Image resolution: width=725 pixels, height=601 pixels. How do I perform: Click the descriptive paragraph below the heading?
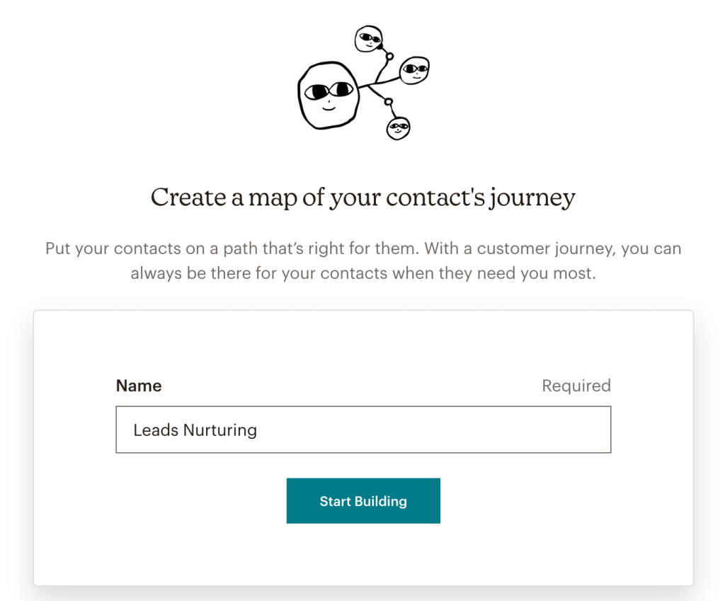pos(362,261)
